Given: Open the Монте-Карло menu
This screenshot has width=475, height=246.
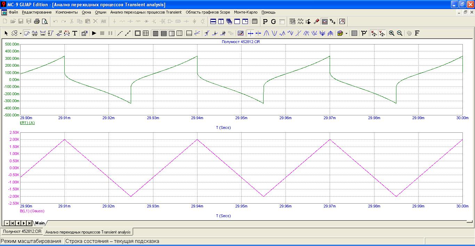Looking at the screenshot, I should [245, 12].
